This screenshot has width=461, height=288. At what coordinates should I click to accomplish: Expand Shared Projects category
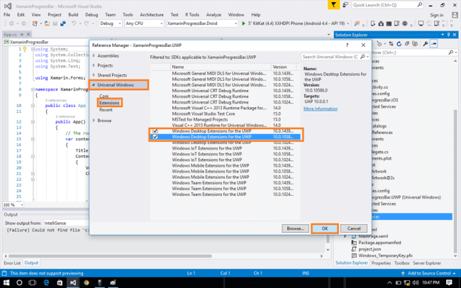pos(94,75)
